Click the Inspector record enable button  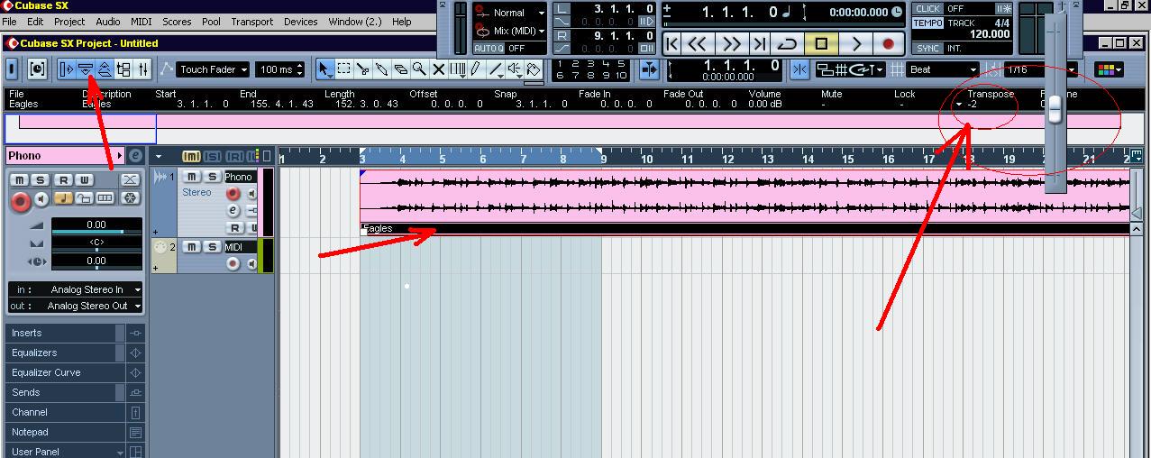(x=20, y=200)
